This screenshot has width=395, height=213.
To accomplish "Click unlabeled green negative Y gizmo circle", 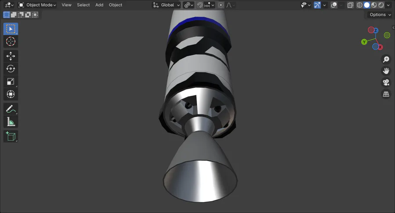I will click(387, 35).
